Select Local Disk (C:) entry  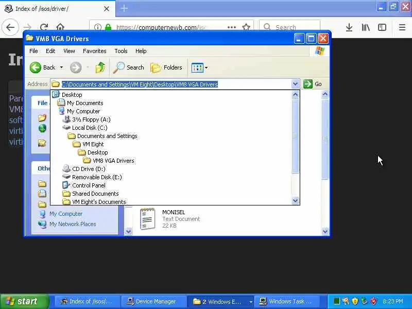click(90, 128)
